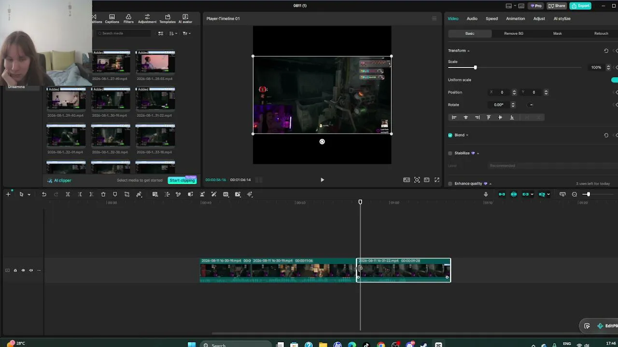Image resolution: width=618 pixels, height=347 pixels.
Task: Expand the Blend section options
Action: [x=467, y=135]
